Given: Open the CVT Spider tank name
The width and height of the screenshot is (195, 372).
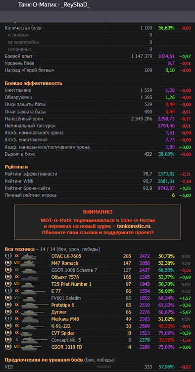Looking at the screenshot, I should coord(63,333).
